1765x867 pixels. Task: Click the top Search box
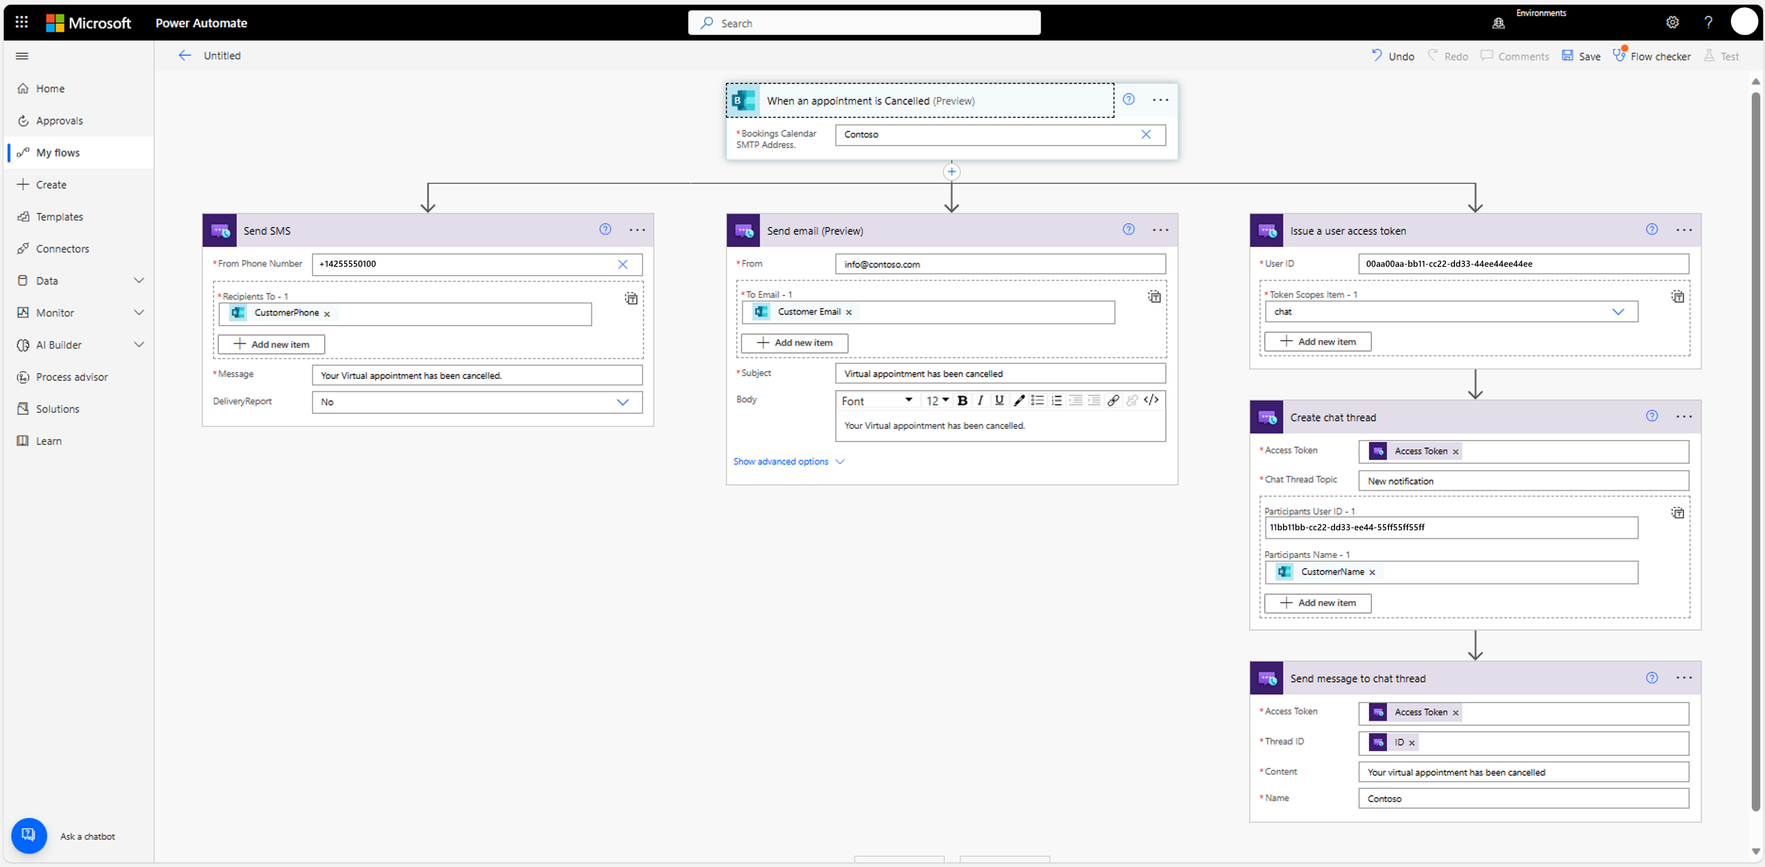(x=864, y=23)
